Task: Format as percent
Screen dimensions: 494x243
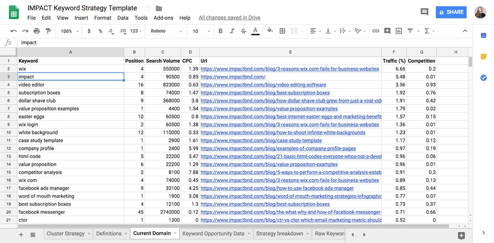Action: tap(100, 31)
